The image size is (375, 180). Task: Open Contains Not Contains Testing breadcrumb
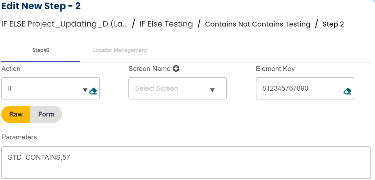[x=257, y=24]
